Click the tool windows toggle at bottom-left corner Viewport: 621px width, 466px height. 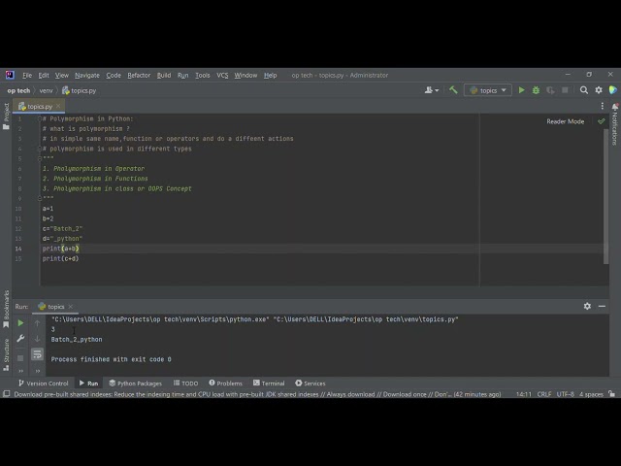7,394
